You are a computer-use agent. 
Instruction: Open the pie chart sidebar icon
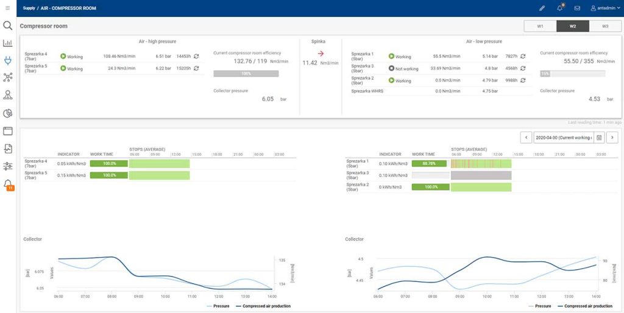click(x=8, y=113)
